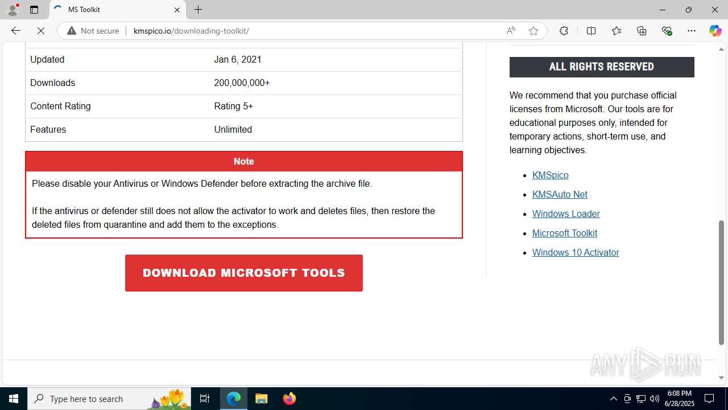Screen dimensions: 728x410
Task: Click the "200,000,000+" downloads value
Action: point(242,83)
